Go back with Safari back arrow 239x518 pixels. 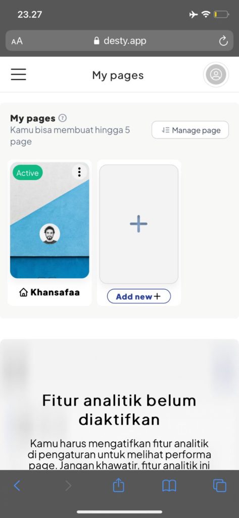(17, 485)
